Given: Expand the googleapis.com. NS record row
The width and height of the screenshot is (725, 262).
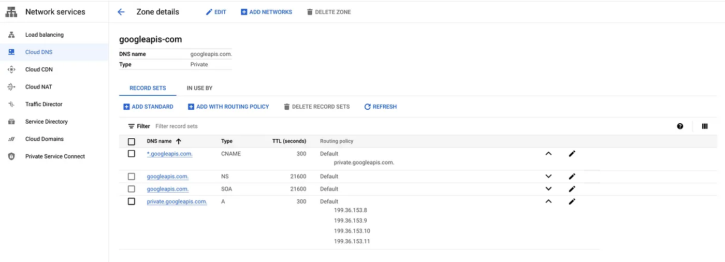Looking at the screenshot, I should click(x=548, y=176).
